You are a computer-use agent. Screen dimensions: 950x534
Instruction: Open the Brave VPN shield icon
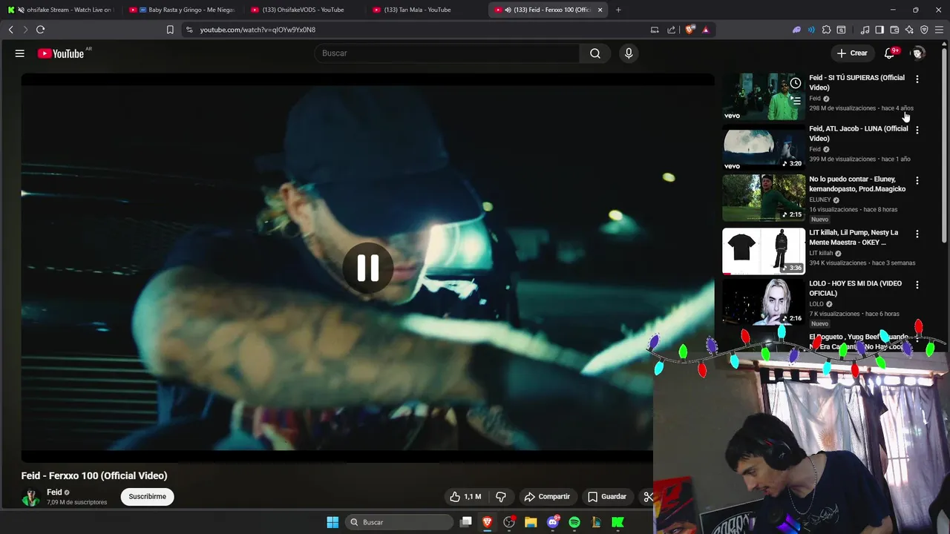pos(924,30)
